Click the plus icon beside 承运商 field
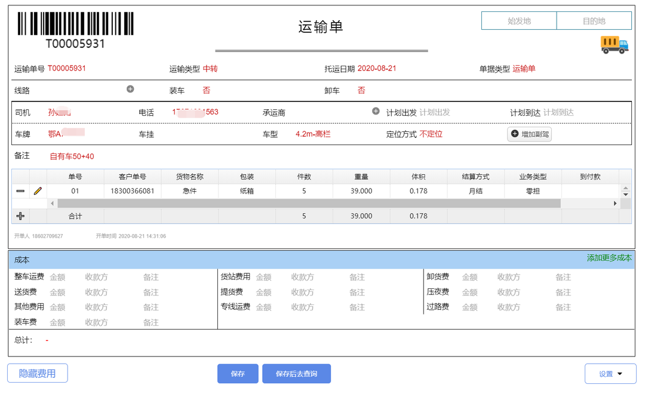Image resolution: width=645 pixels, height=394 pixels. [x=376, y=111]
